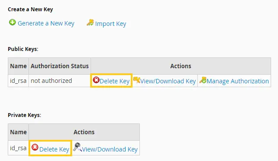278x161 pixels.
Task: Click View/Download key icon in Public Keys
Action: click(x=137, y=80)
